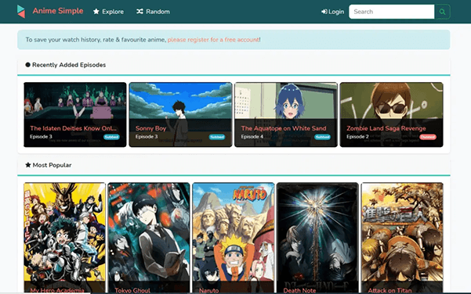
Task: Click the star icon beside Most Popular
Action: pos(28,165)
